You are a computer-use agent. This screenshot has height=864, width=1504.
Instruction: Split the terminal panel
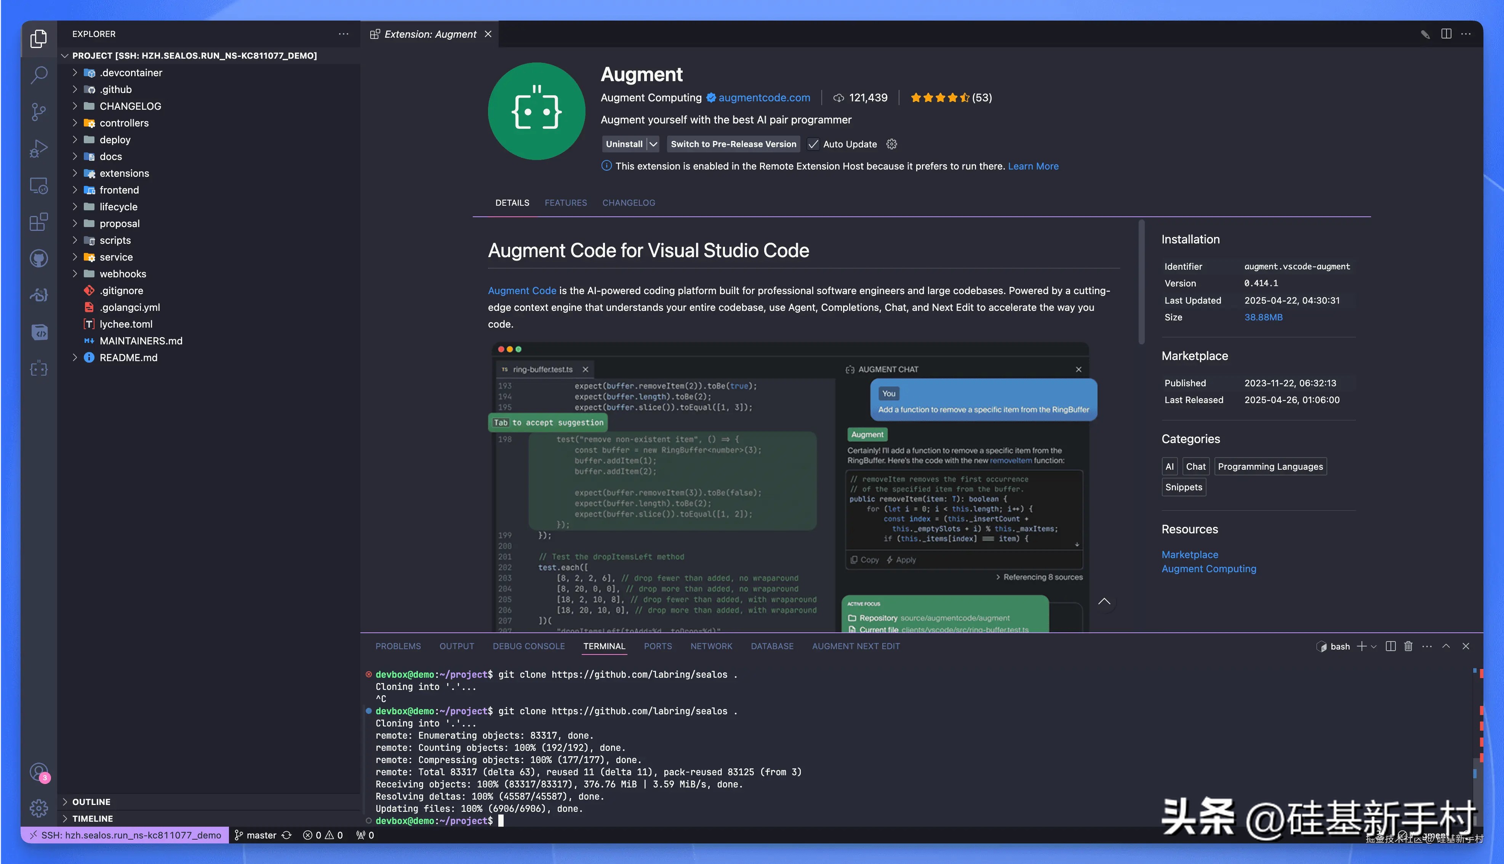coord(1390,646)
